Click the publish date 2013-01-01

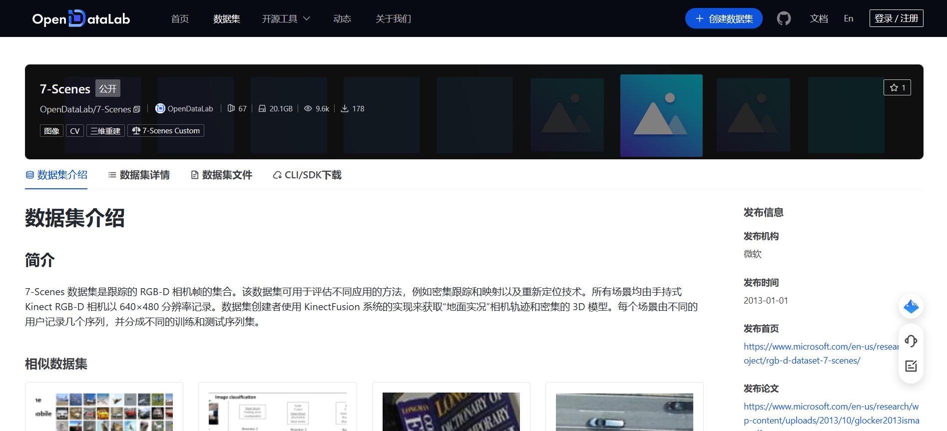[x=766, y=301]
